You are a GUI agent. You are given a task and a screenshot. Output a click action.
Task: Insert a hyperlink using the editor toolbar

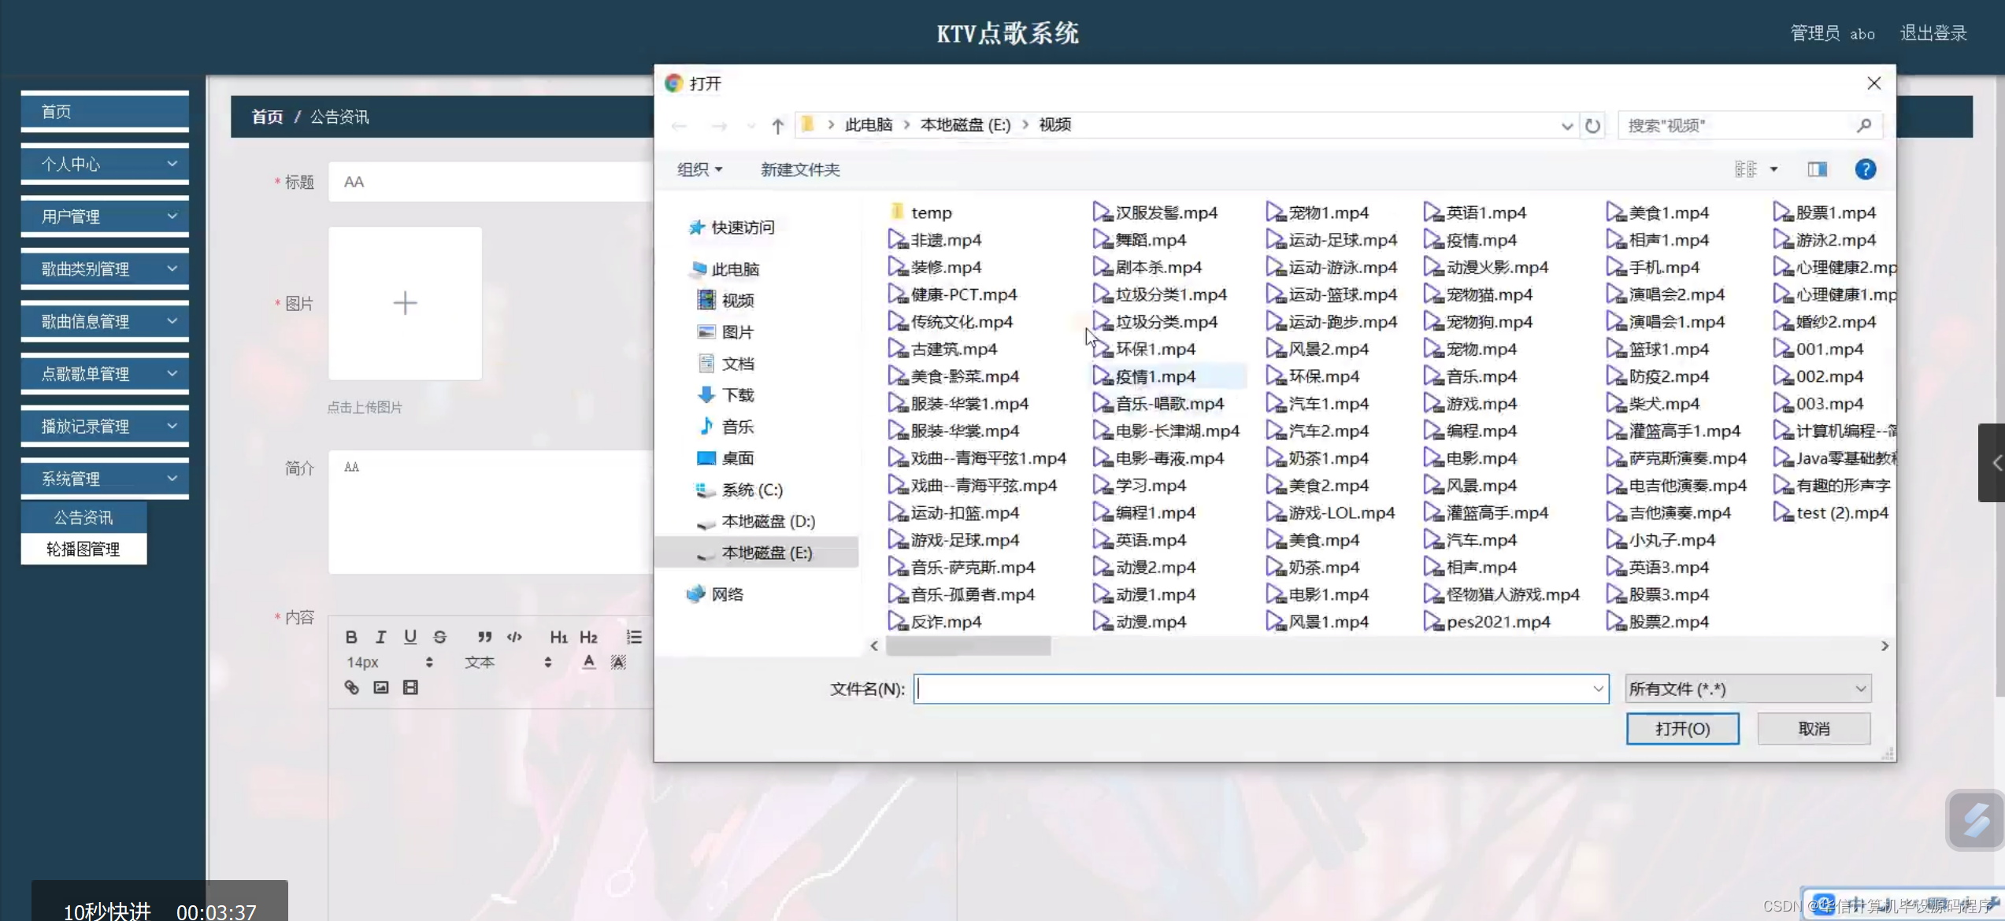pos(351,686)
